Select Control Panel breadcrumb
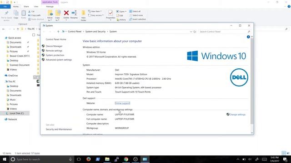The width and height of the screenshot is (291, 163). (x=75, y=32)
